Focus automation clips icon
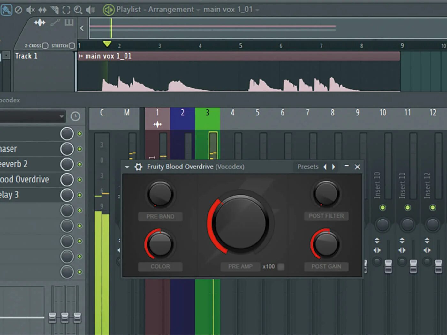Viewport: 447px width, 335px height. point(55,23)
